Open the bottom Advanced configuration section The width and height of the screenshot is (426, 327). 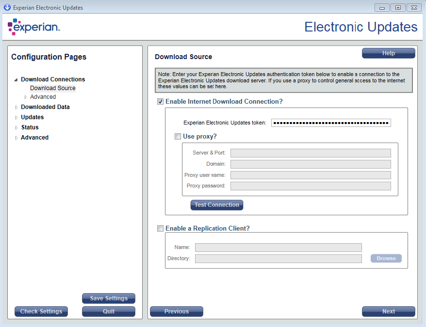(34, 138)
